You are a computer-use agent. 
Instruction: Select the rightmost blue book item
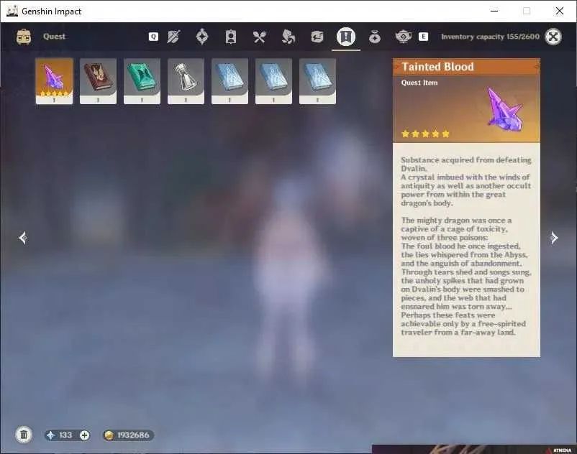pyautogui.click(x=317, y=81)
